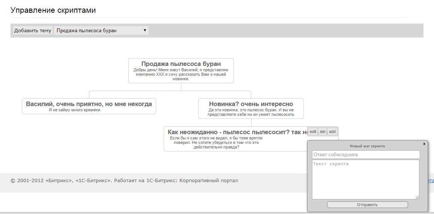Select the root node title Продажа пылесоса буран
The height and width of the screenshot is (214, 434).
(x=181, y=64)
